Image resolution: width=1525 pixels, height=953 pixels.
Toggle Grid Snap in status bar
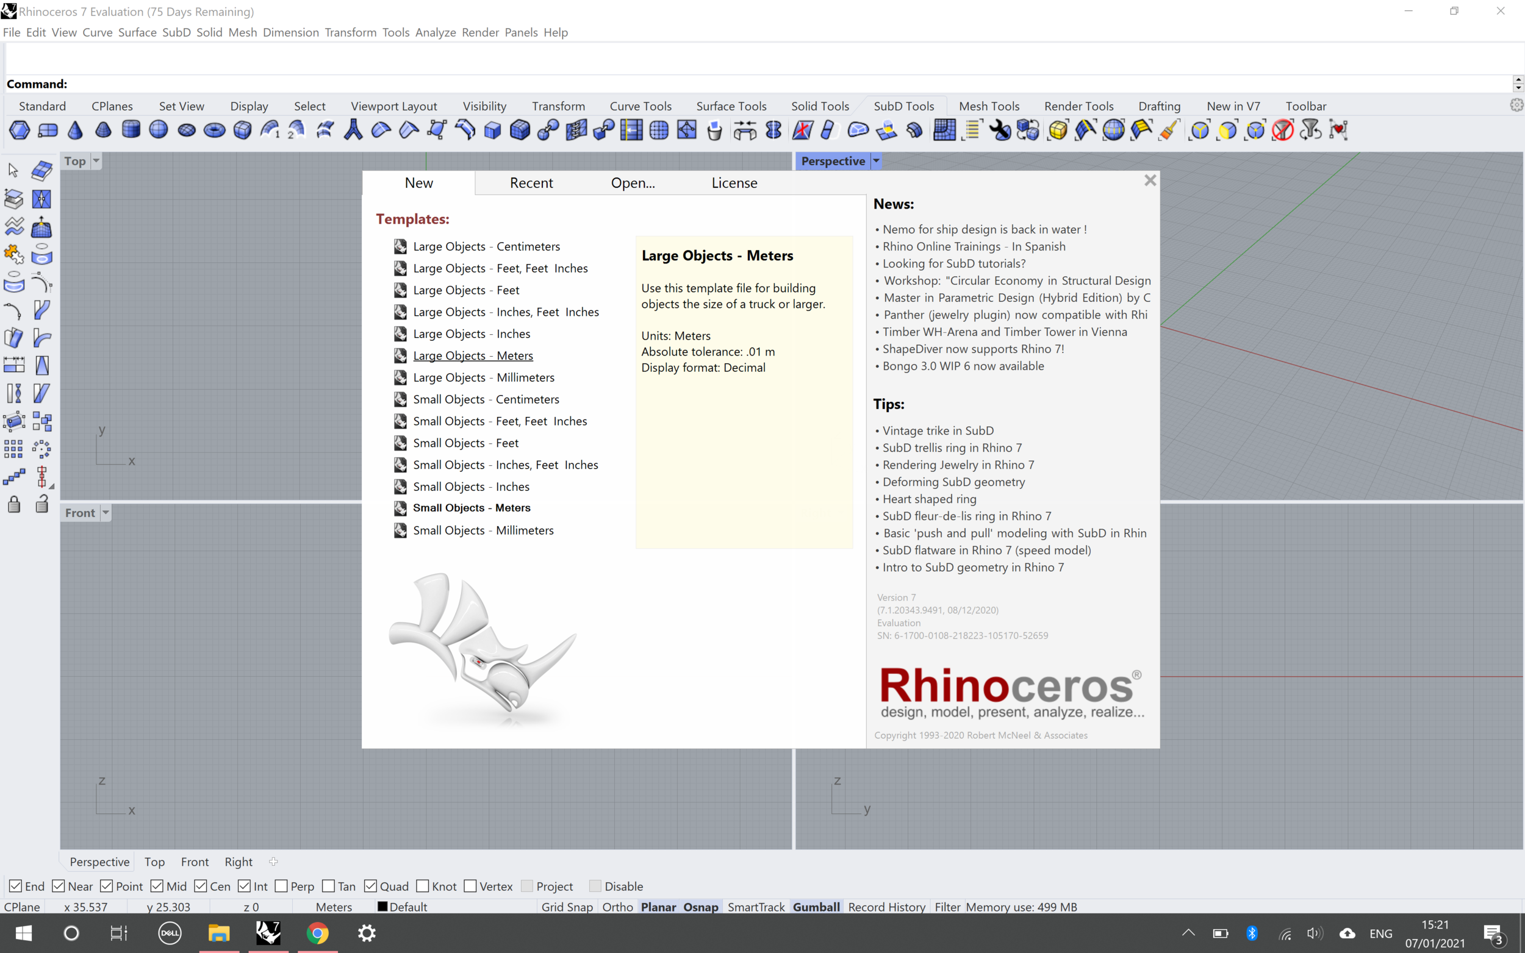[567, 907]
